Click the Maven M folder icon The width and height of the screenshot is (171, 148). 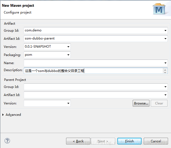click(159, 9)
